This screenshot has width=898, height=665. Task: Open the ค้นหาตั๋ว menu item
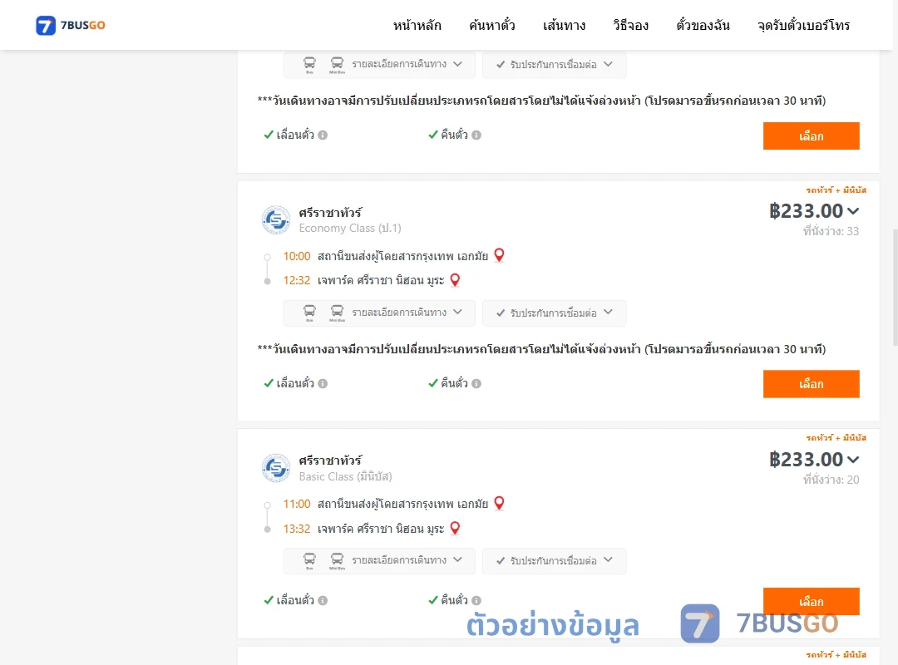pos(492,25)
